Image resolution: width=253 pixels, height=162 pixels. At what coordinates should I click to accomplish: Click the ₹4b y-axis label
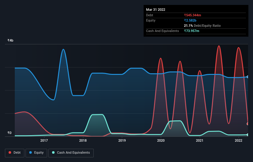click(10, 40)
